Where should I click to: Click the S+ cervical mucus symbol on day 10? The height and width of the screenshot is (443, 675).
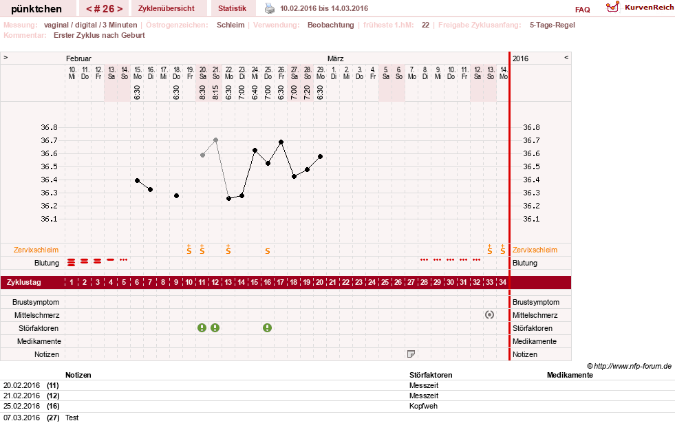coord(189,249)
